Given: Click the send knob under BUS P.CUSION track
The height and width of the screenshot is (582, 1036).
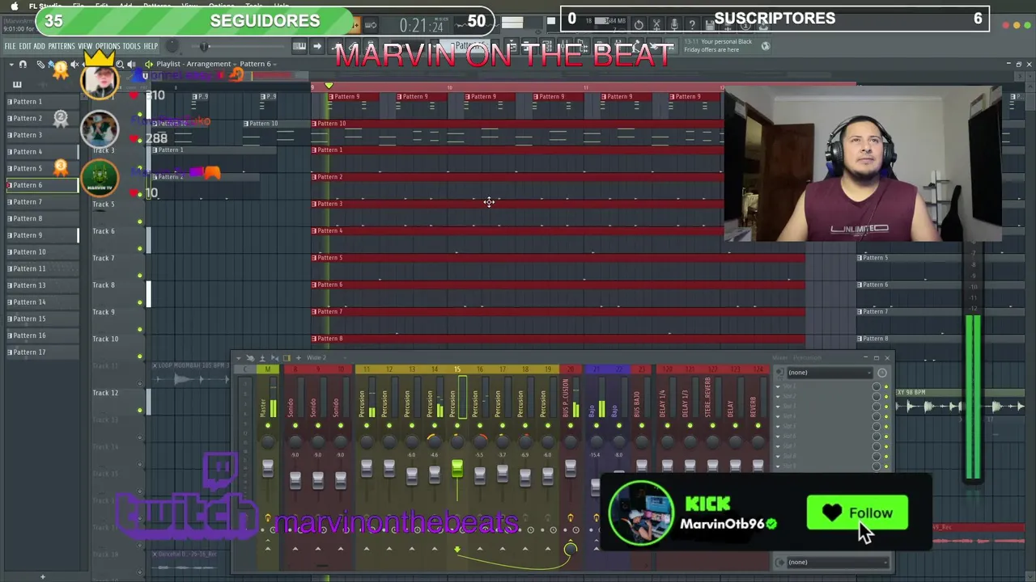Looking at the screenshot, I should (x=571, y=550).
